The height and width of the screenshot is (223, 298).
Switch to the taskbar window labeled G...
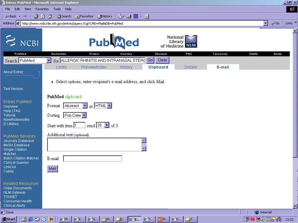[x=93, y=219]
